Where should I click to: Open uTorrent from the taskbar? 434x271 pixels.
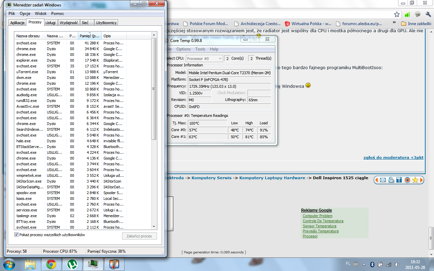pyautogui.click(x=72, y=264)
